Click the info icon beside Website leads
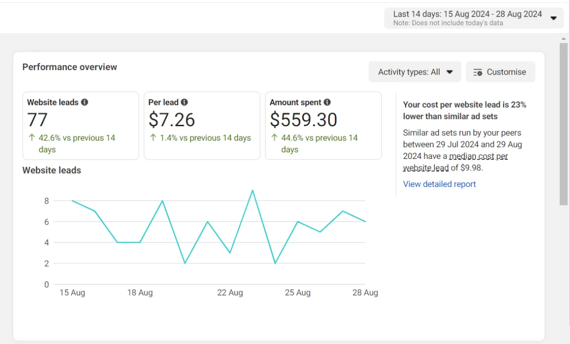 click(x=85, y=102)
